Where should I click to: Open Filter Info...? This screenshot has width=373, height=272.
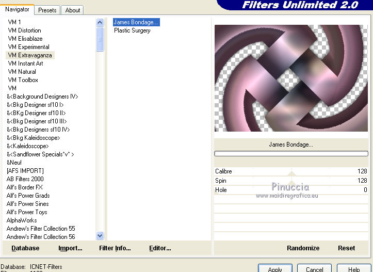pos(115,248)
